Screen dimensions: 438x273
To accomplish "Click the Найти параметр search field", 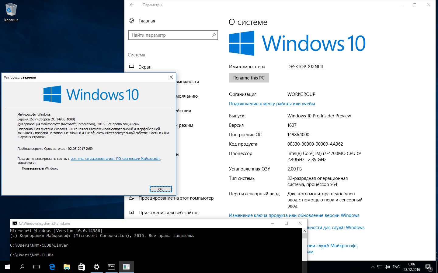I will click(x=173, y=35).
